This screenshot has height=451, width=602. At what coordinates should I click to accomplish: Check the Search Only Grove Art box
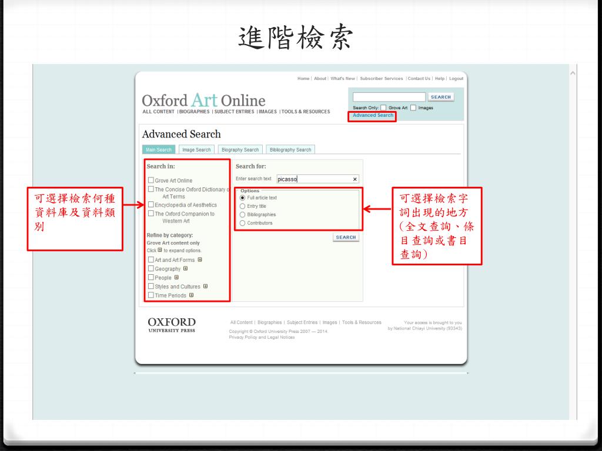[383, 107]
